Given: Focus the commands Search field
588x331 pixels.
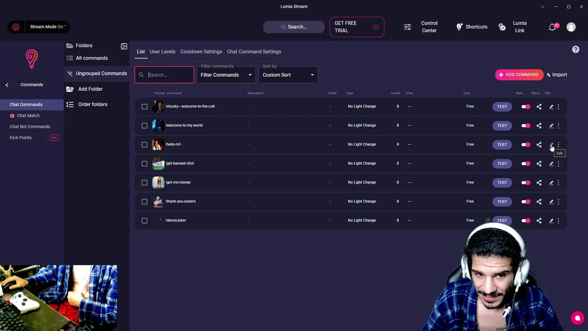Looking at the screenshot, I should point(164,75).
